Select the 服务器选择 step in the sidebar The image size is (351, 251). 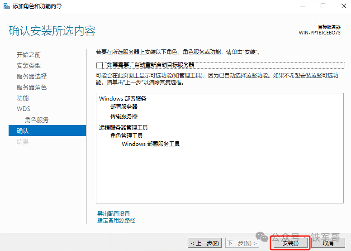click(32, 76)
